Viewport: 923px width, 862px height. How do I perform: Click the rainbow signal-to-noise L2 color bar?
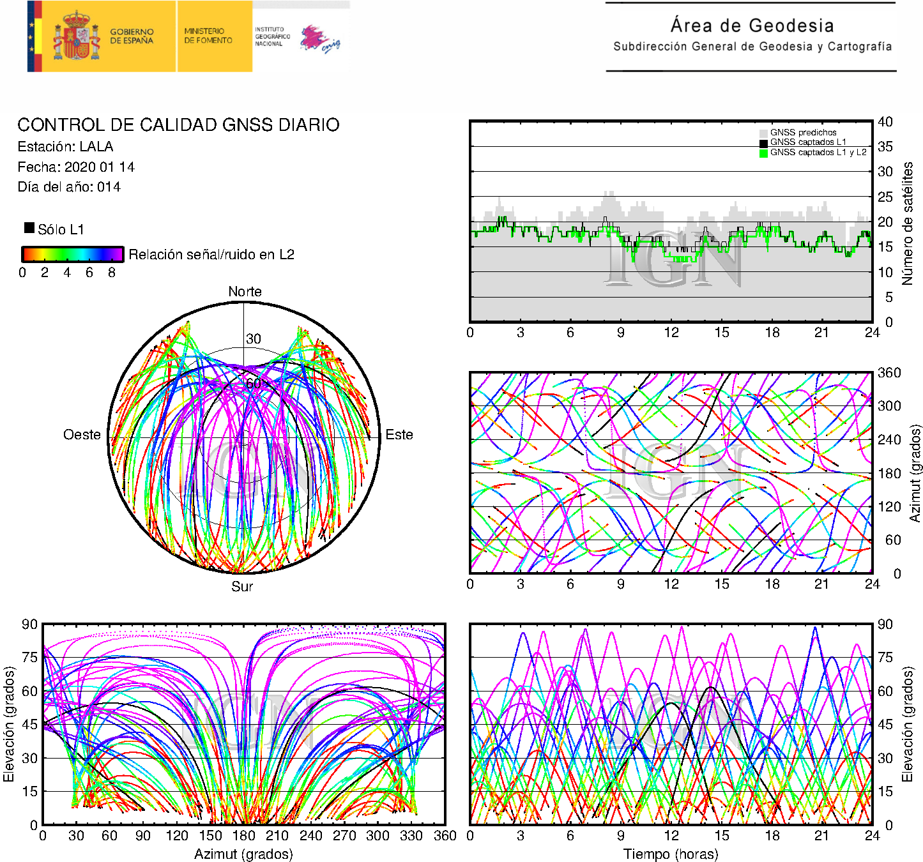72,254
